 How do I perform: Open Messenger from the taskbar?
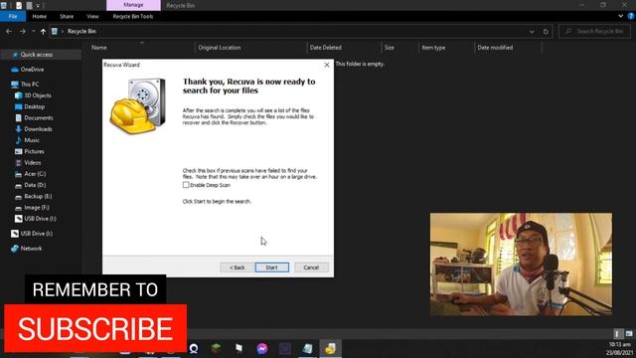click(x=262, y=348)
